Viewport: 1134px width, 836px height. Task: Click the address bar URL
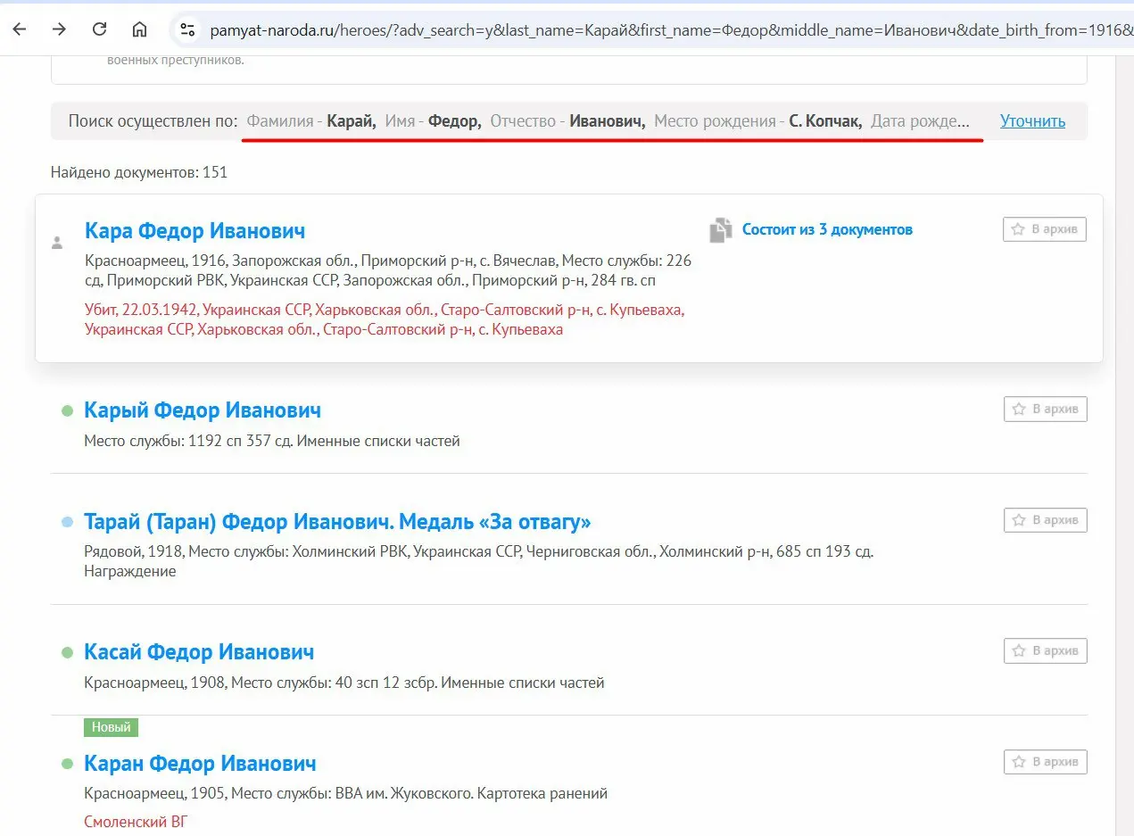[x=669, y=30]
